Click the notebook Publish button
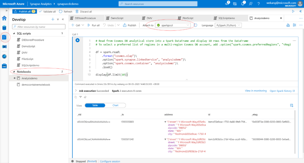The width and height of the screenshot is (304, 163). tap(129, 25)
